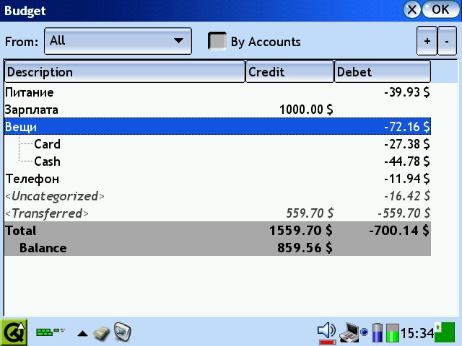This screenshot has width=462, height=346.
Task: Open input method selector up arrow
Action: click(83, 333)
